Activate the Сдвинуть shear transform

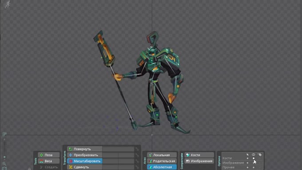tap(85, 167)
